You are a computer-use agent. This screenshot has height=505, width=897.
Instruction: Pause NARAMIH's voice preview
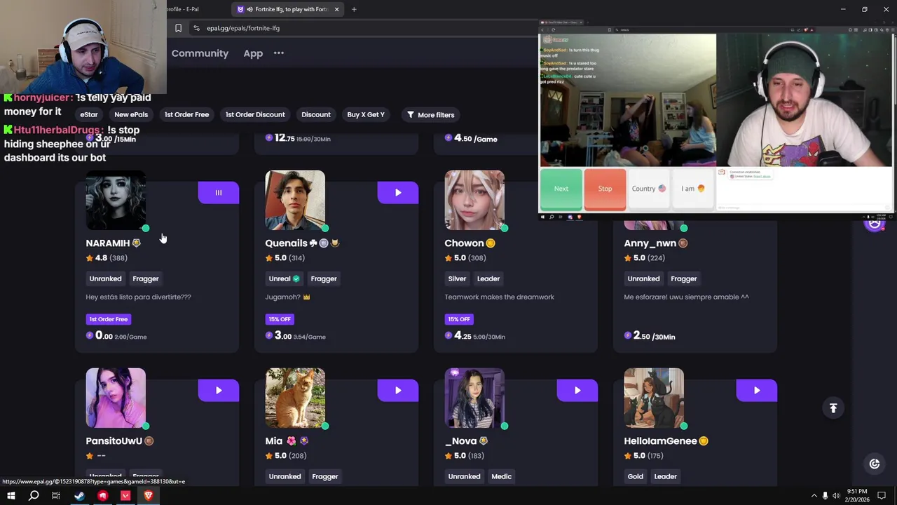[x=218, y=193]
